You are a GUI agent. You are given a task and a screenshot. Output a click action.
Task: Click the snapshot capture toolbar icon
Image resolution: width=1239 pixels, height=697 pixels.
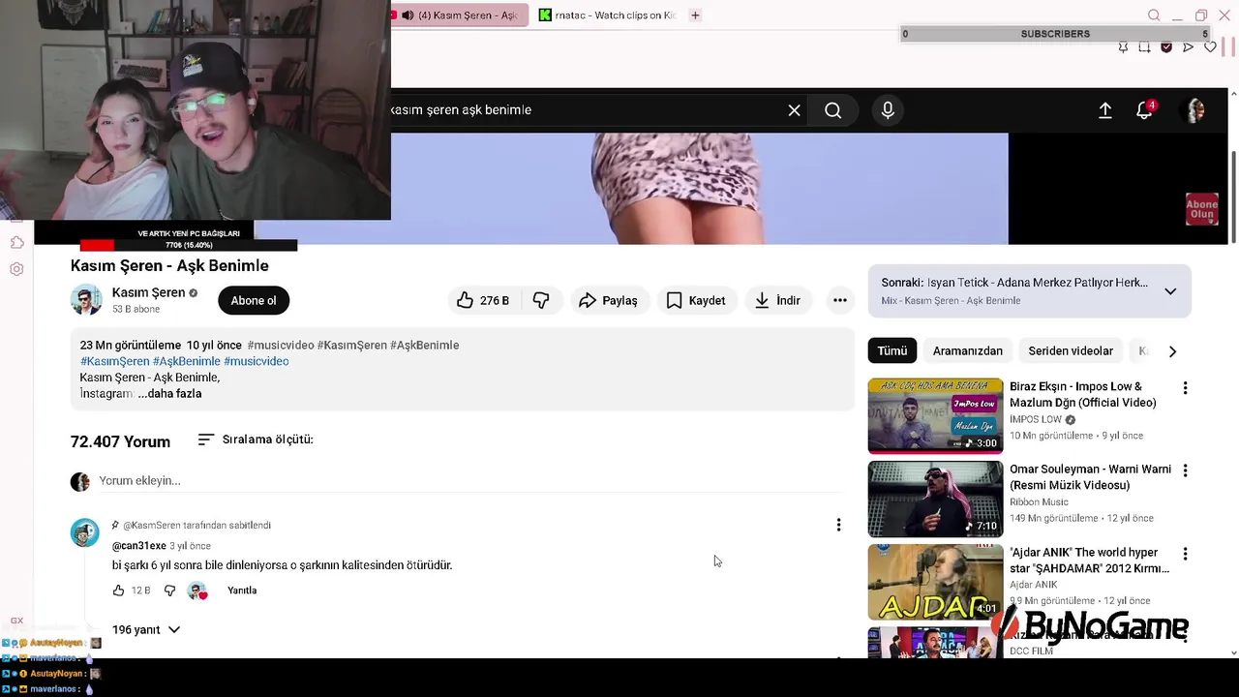[x=1144, y=46]
